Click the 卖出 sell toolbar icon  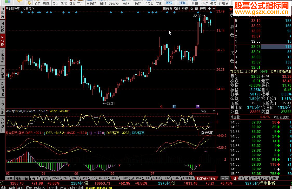pos(64,3)
